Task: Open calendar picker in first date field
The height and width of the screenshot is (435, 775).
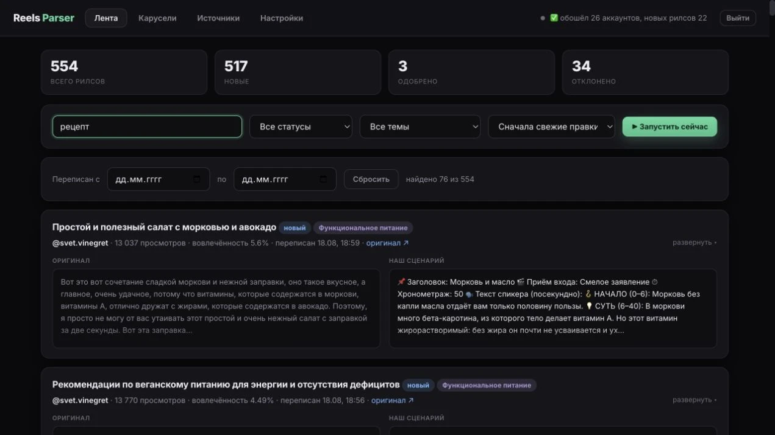Action: pyautogui.click(x=196, y=179)
